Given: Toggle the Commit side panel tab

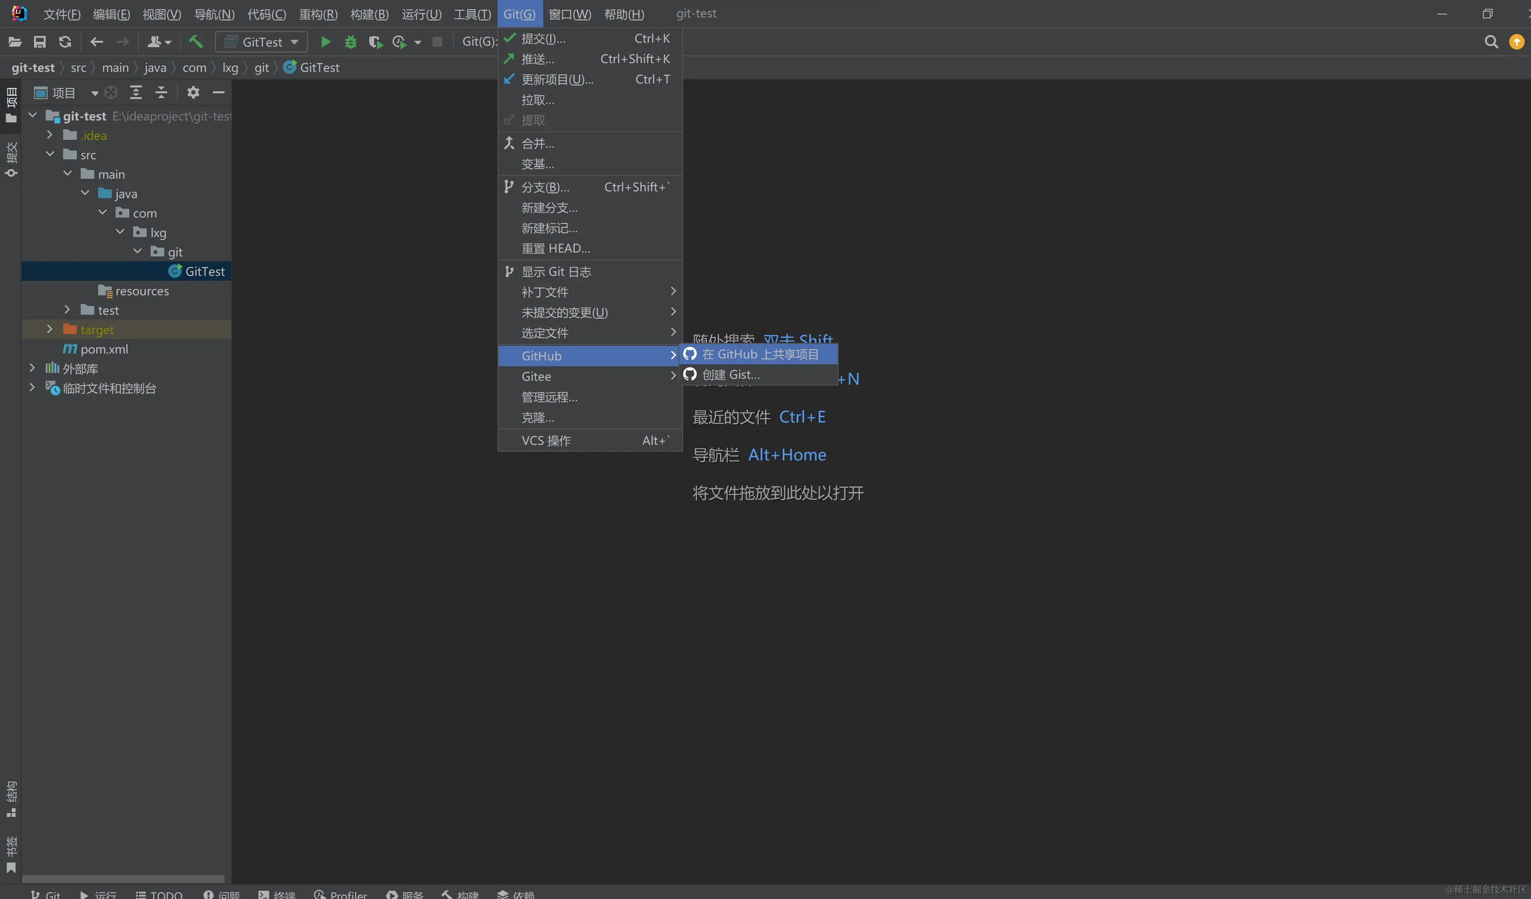Looking at the screenshot, I should point(11,159).
